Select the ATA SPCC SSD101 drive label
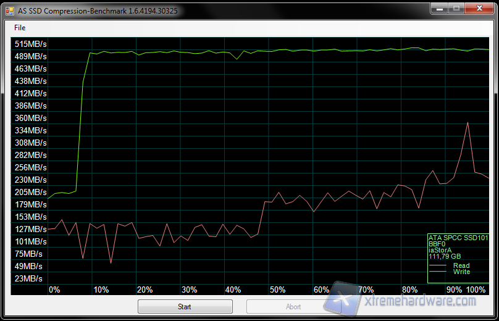 coord(458,238)
